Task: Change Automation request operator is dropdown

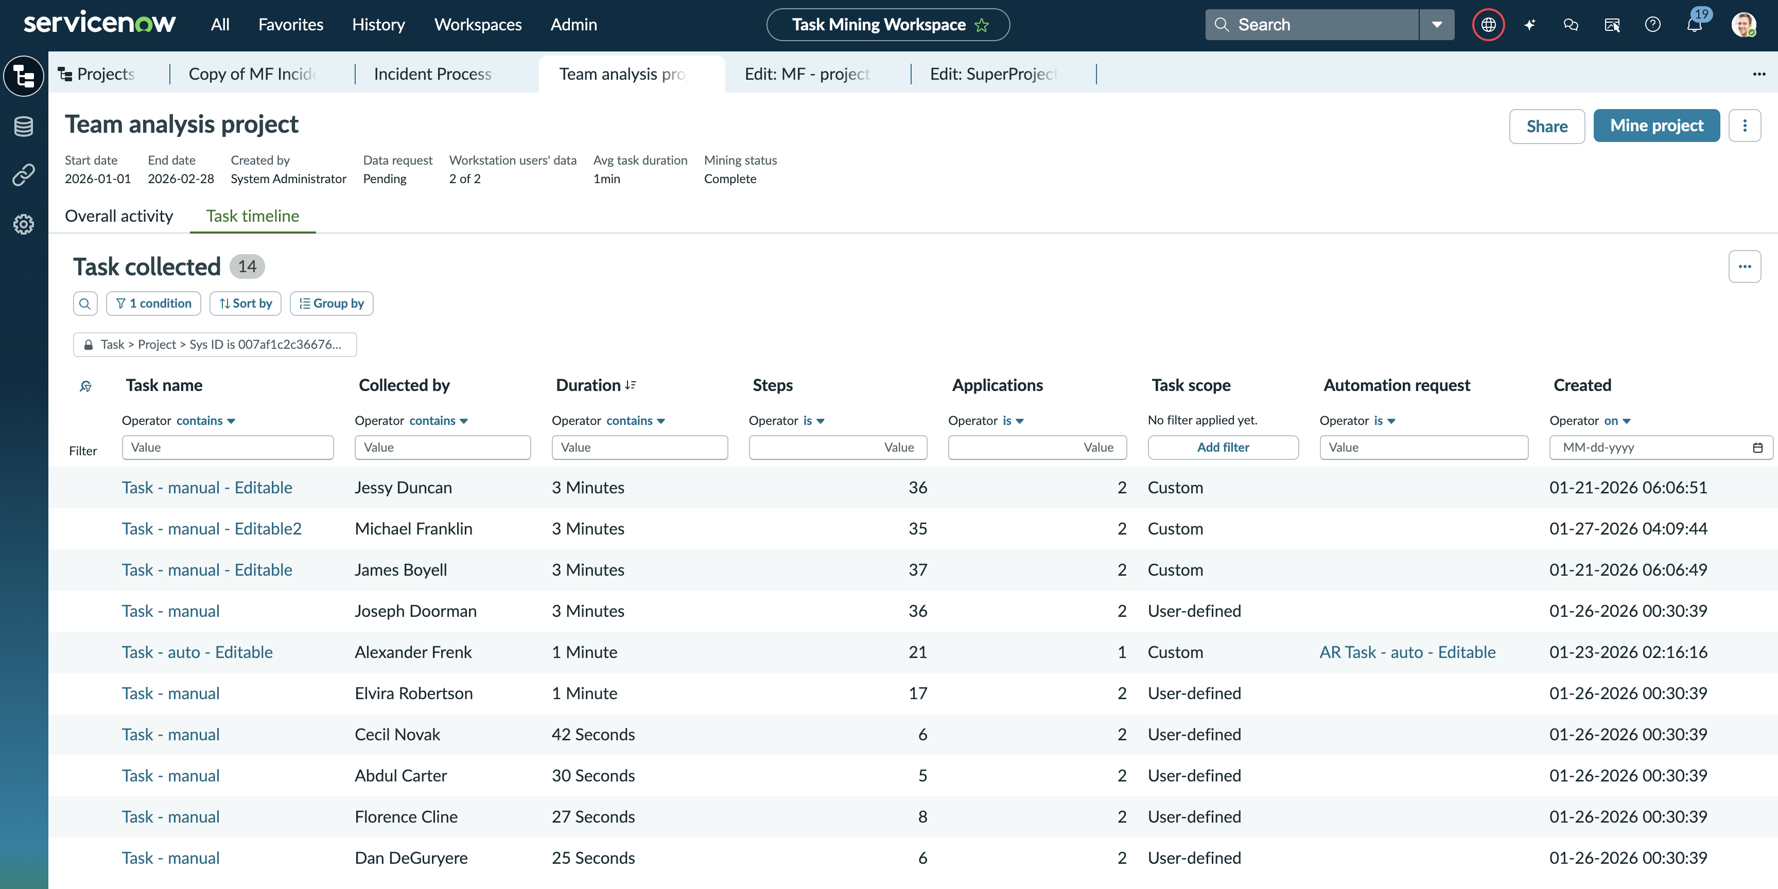Action: [1385, 421]
